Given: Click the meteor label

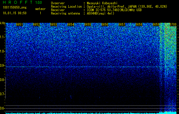Looking at the screenshot, I should pyautogui.click(x=40, y=9).
